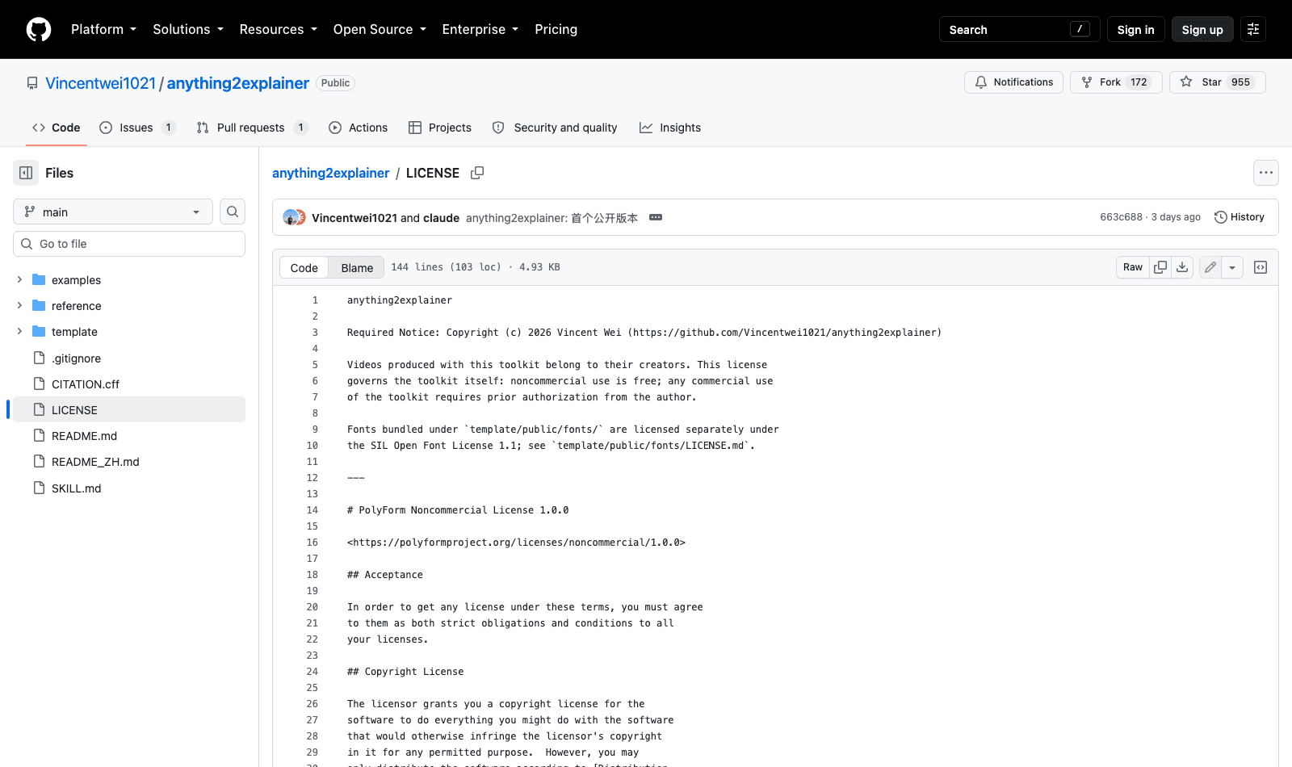Focus the Go to file input
This screenshot has width=1292, height=767.
tap(129, 244)
